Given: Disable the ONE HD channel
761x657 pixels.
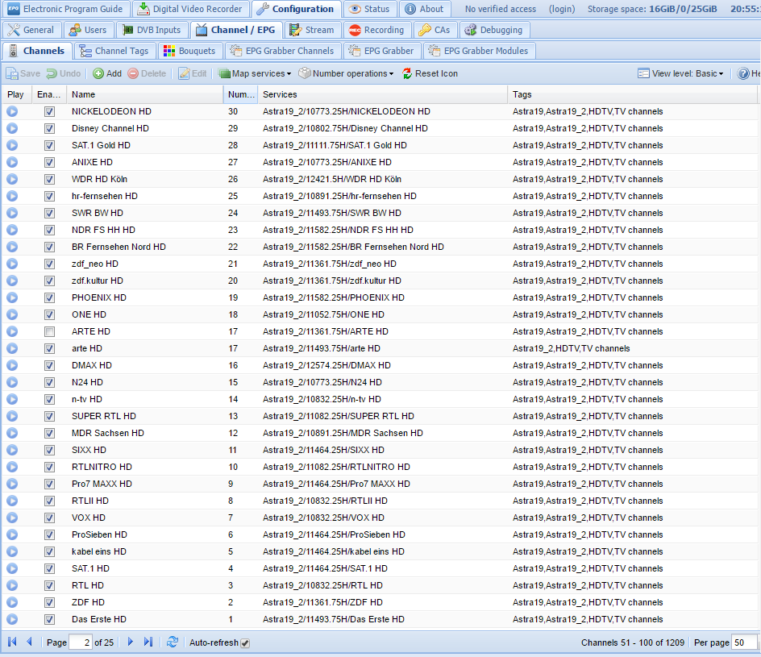Looking at the screenshot, I should [x=49, y=315].
